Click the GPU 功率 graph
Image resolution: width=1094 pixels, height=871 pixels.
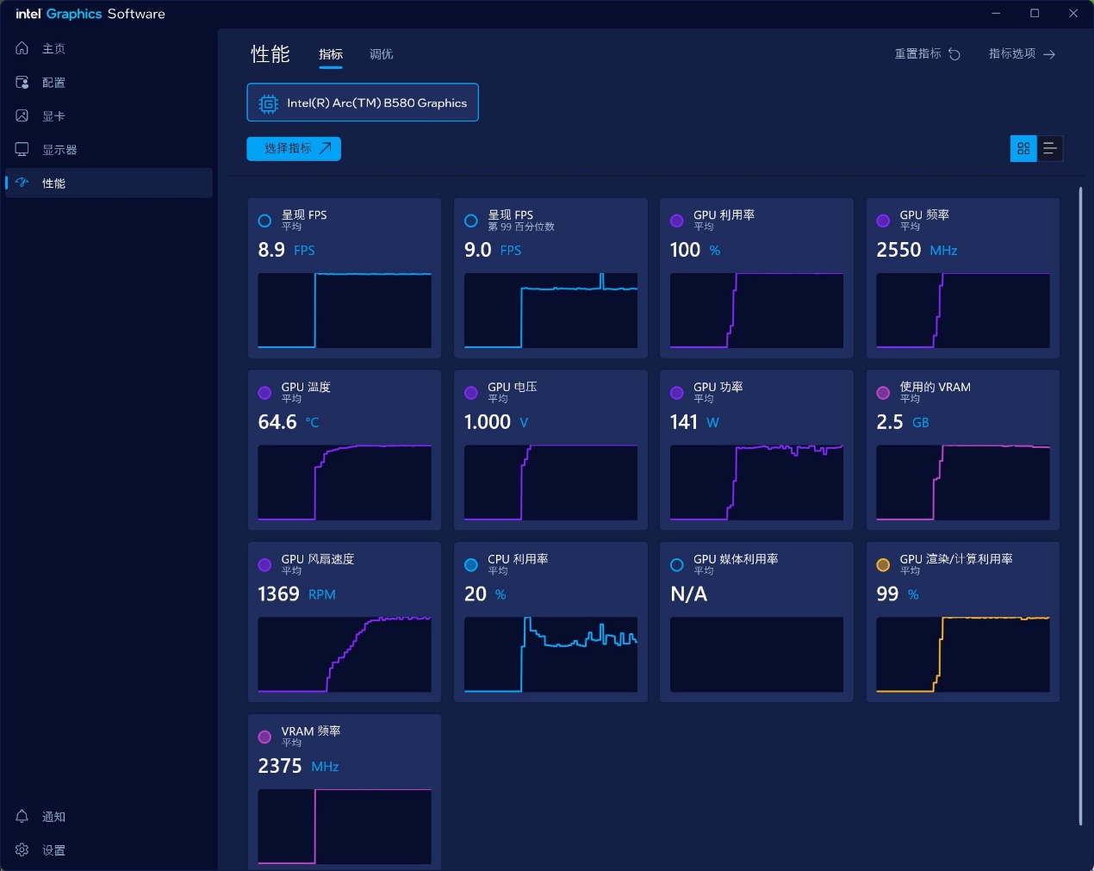pyautogui.click(x=757, y=482)
